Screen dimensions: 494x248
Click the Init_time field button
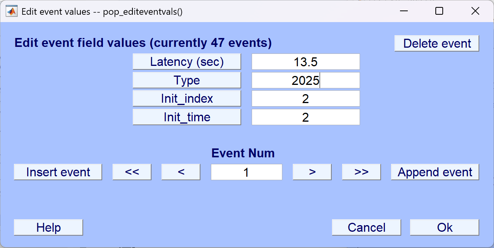[187, 117]
